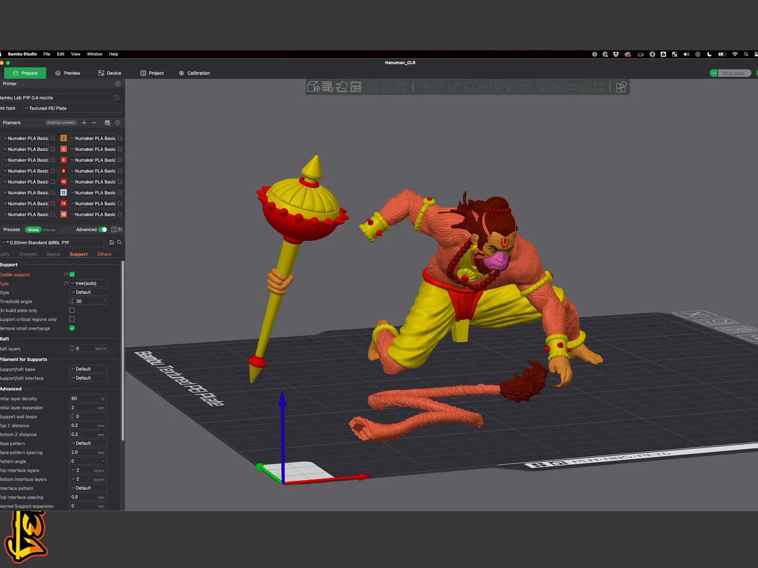Edit the Bambu Lab P1P printer preset
This screenshot has height=568, width=758.
click(117, 98)
